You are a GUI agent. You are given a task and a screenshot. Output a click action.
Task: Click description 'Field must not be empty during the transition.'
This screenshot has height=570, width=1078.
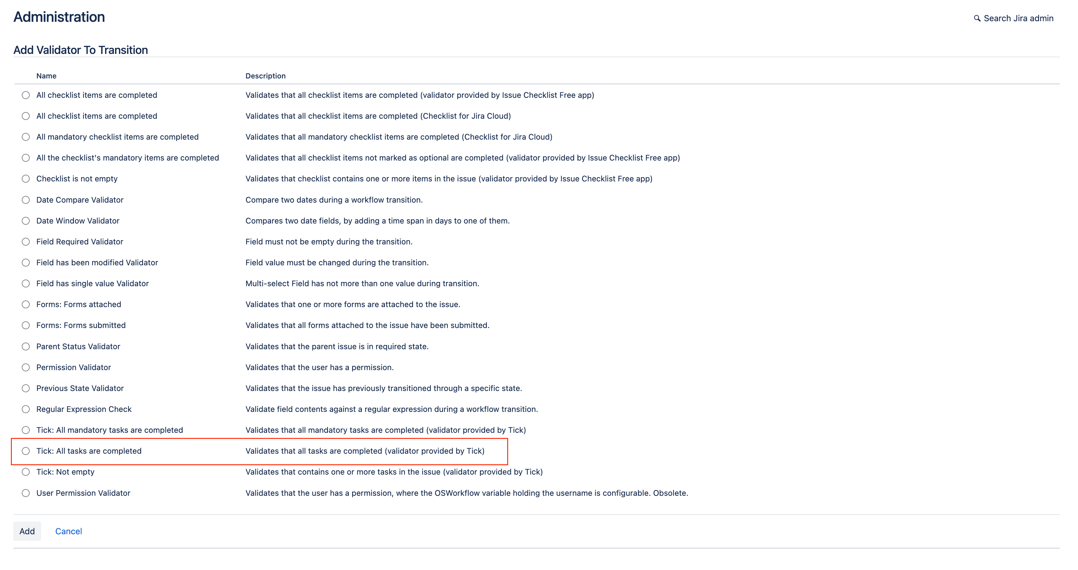point(329,241)
